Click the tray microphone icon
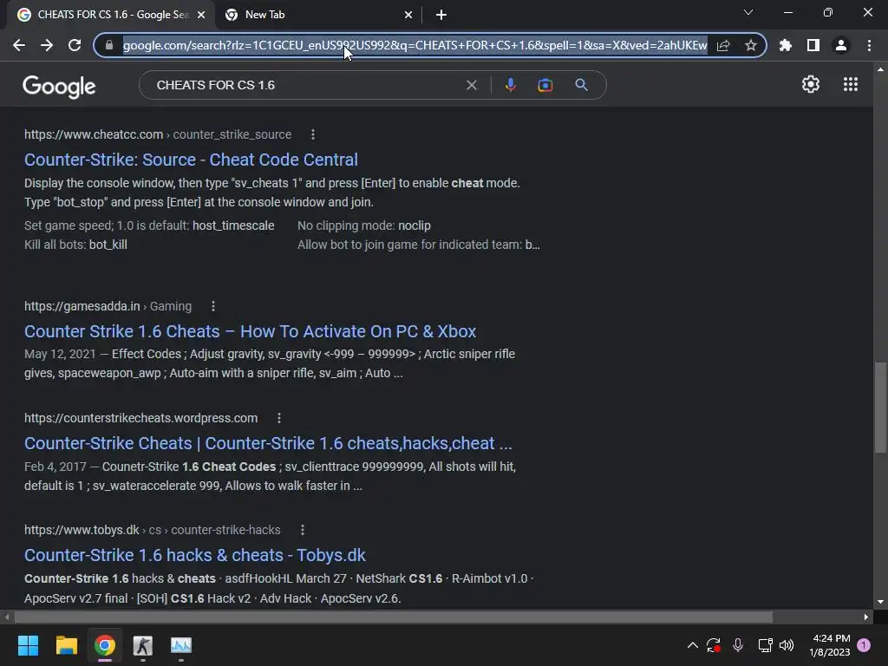The image size is (888, 666). [x=738, y=645]
